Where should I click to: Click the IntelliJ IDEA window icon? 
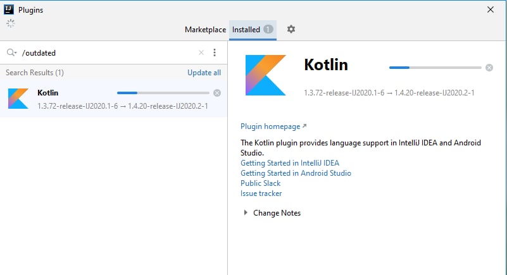pos(9,9)
